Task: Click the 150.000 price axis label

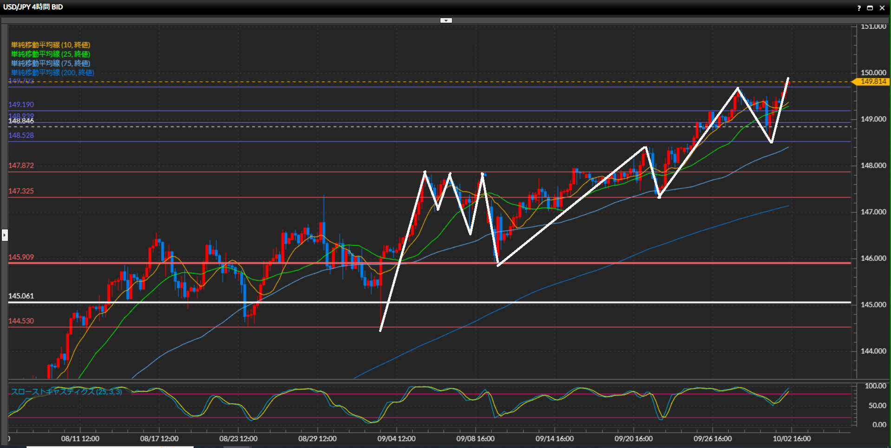Action: (873, 73)
